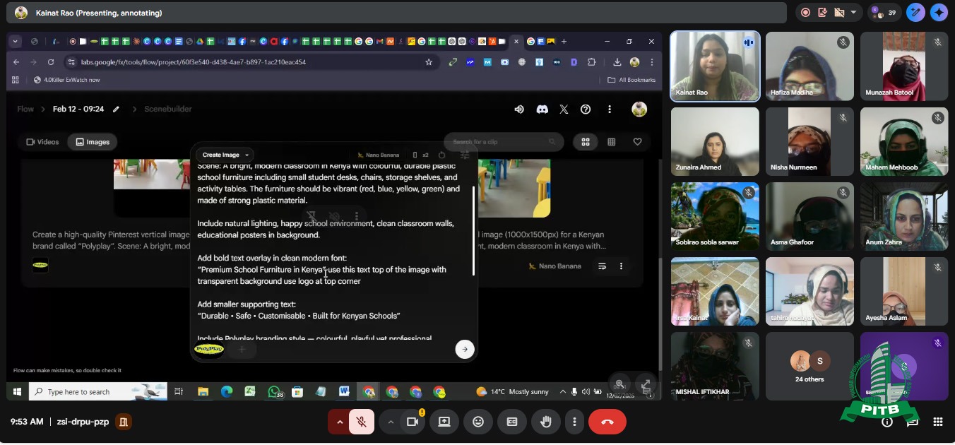Select the Images tab

coord(93,142)
